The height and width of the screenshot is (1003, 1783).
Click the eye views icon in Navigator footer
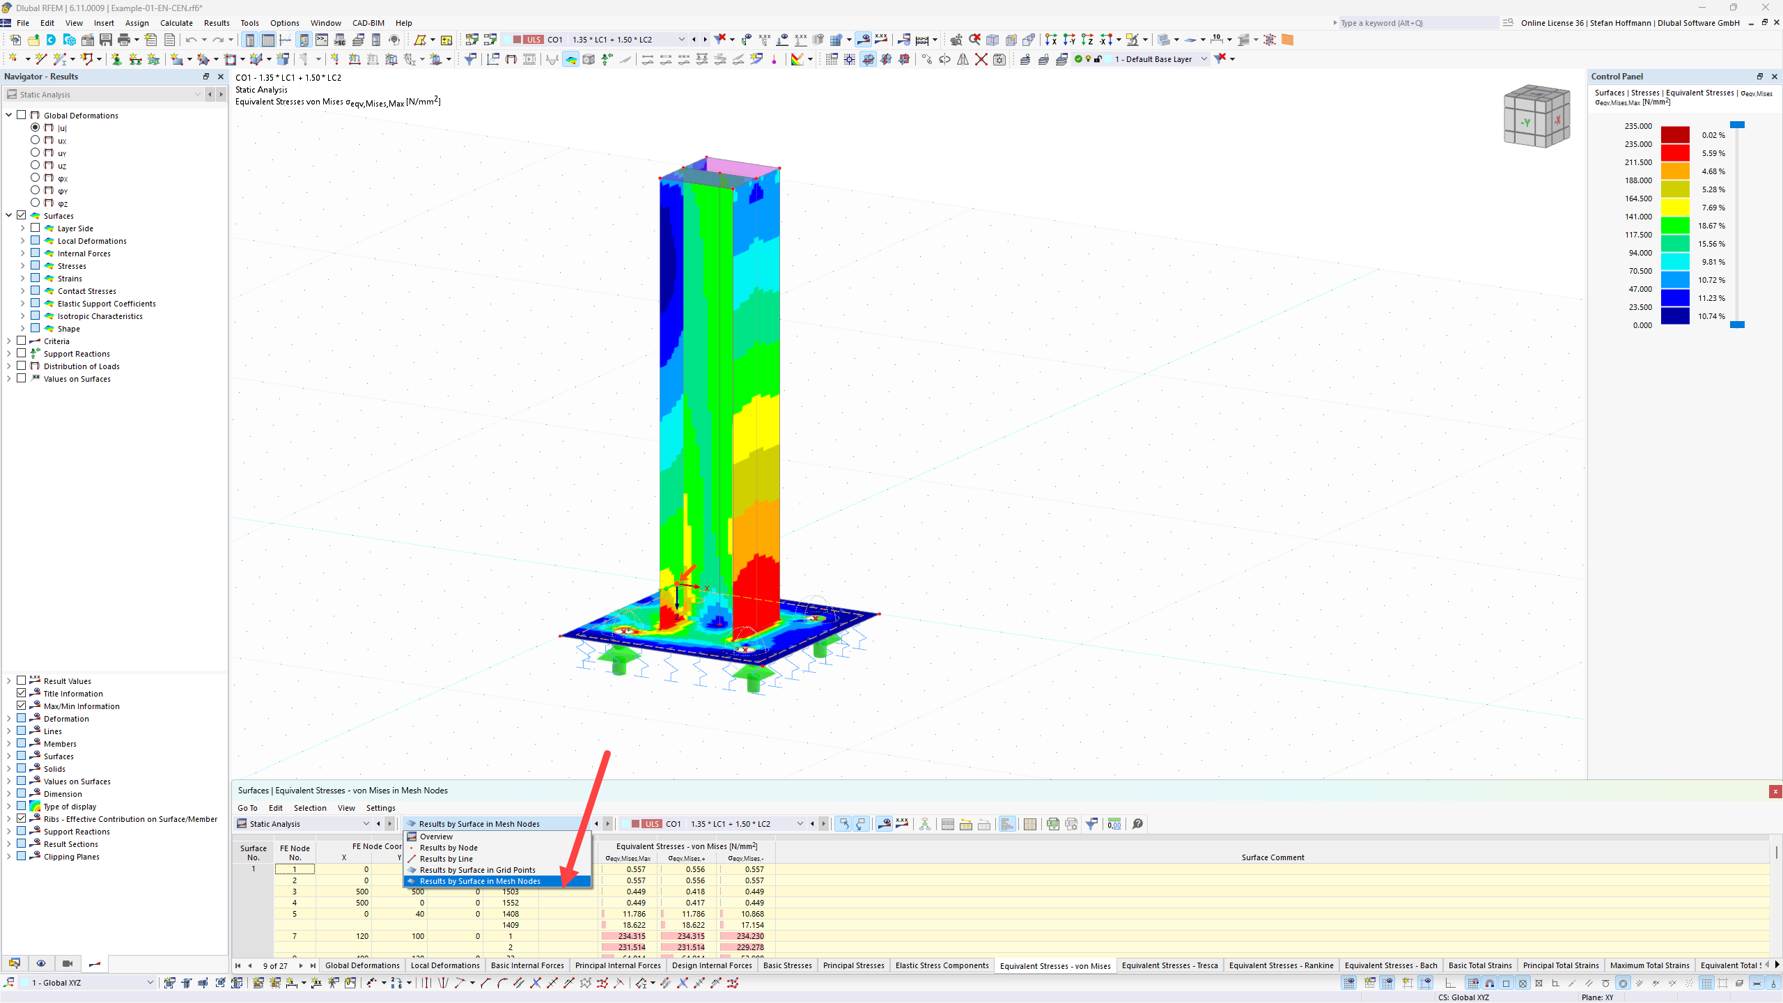pos(41,963)
